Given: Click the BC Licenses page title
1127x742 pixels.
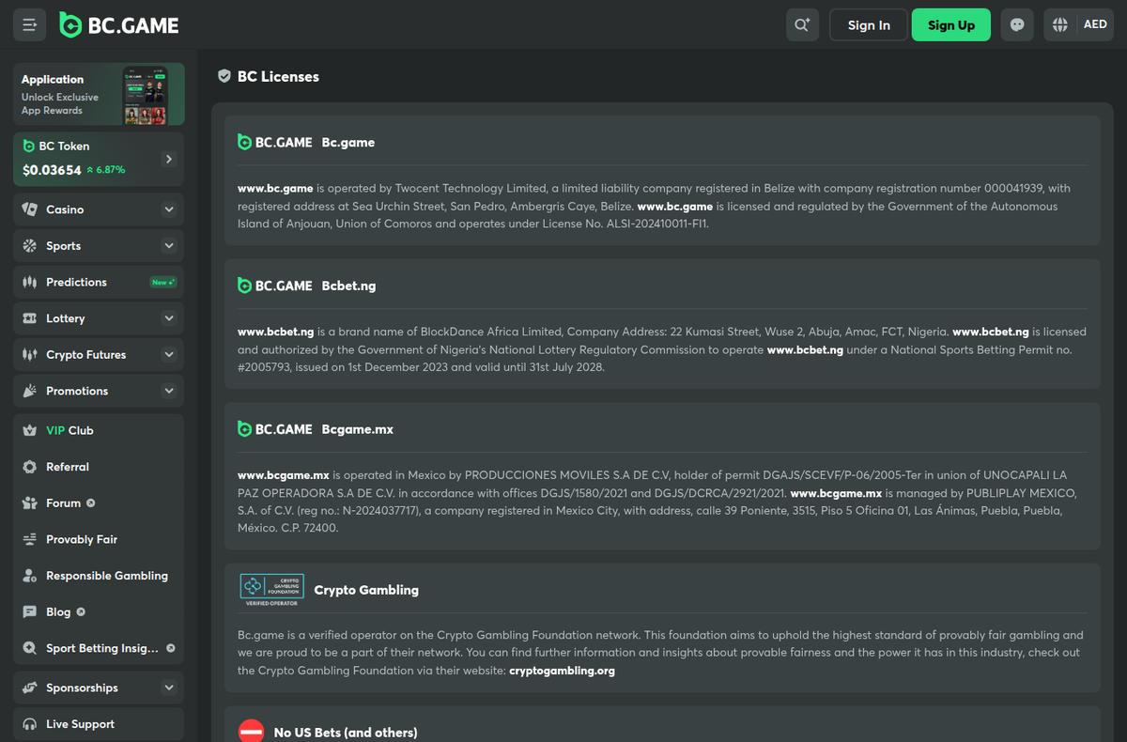Looking at the screenshot, I should [x=278, y=77].
